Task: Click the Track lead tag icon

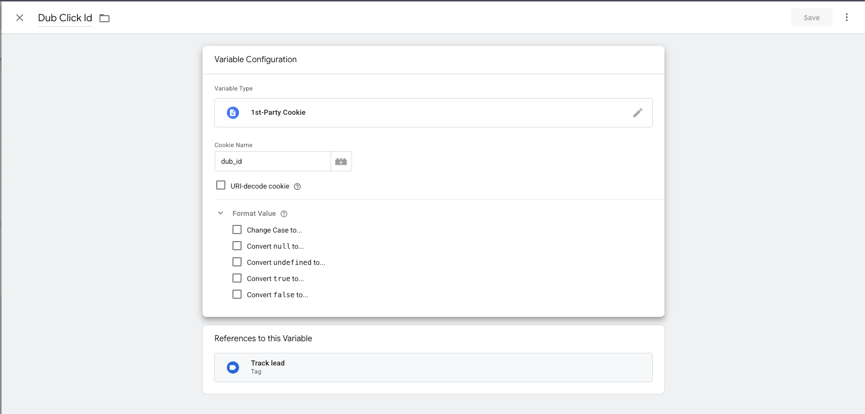Action: point(233,367)
